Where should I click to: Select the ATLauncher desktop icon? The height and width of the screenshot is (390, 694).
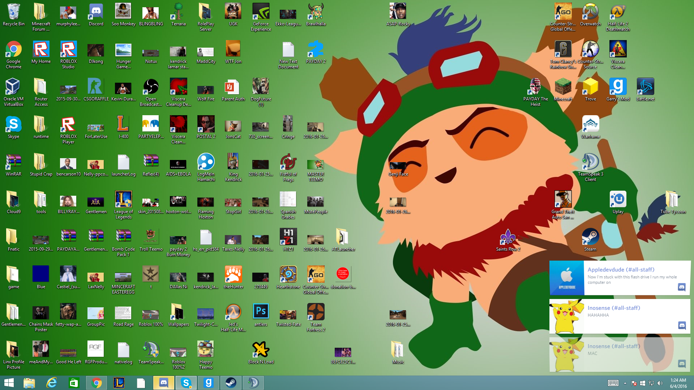pyautogui.click(x=343, y=240)
